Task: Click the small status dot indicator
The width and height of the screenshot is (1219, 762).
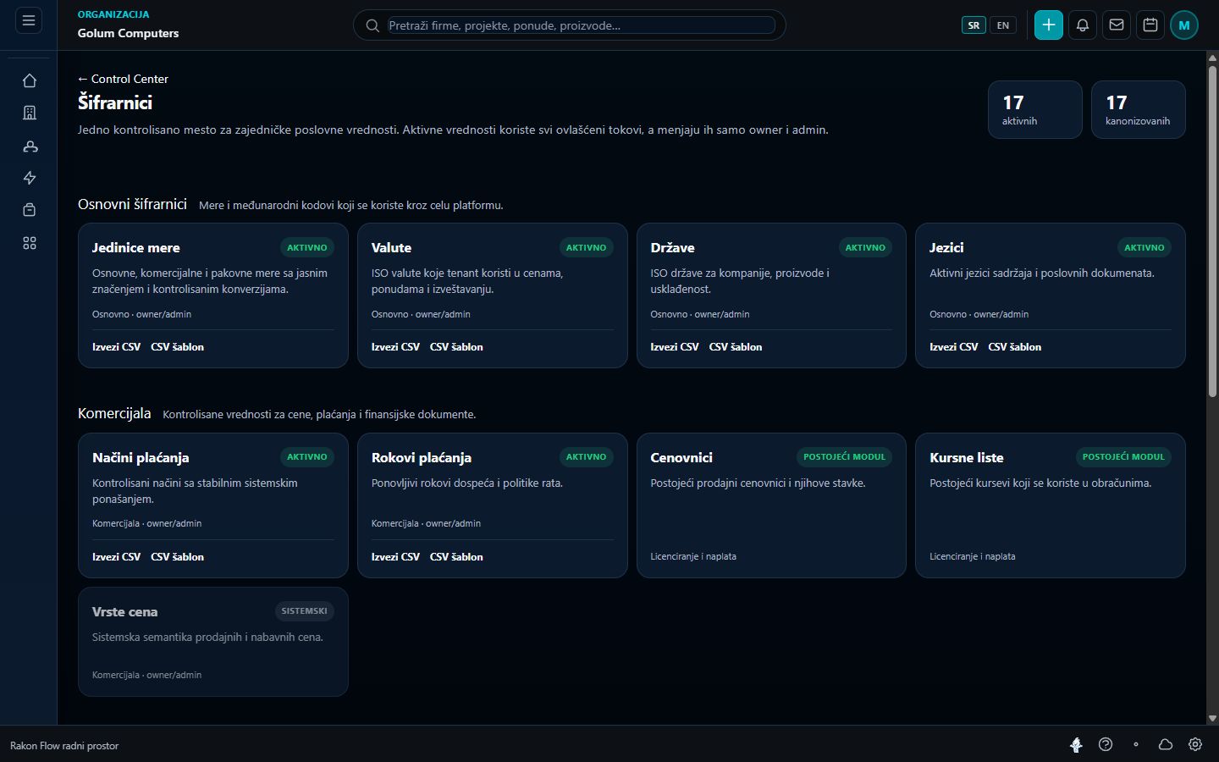Action: (x=1136, y=744)
